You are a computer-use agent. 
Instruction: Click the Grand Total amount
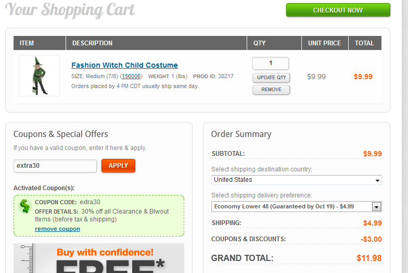click(369, 258)
